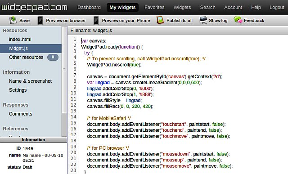This screenshot has height=174, width=288.
Task: Click the 'Filename: widget.js' header
Action: (91, 31)
